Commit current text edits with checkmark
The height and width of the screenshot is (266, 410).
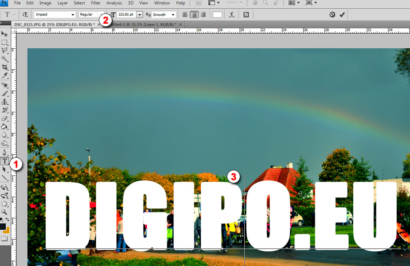tap(342, 15)
